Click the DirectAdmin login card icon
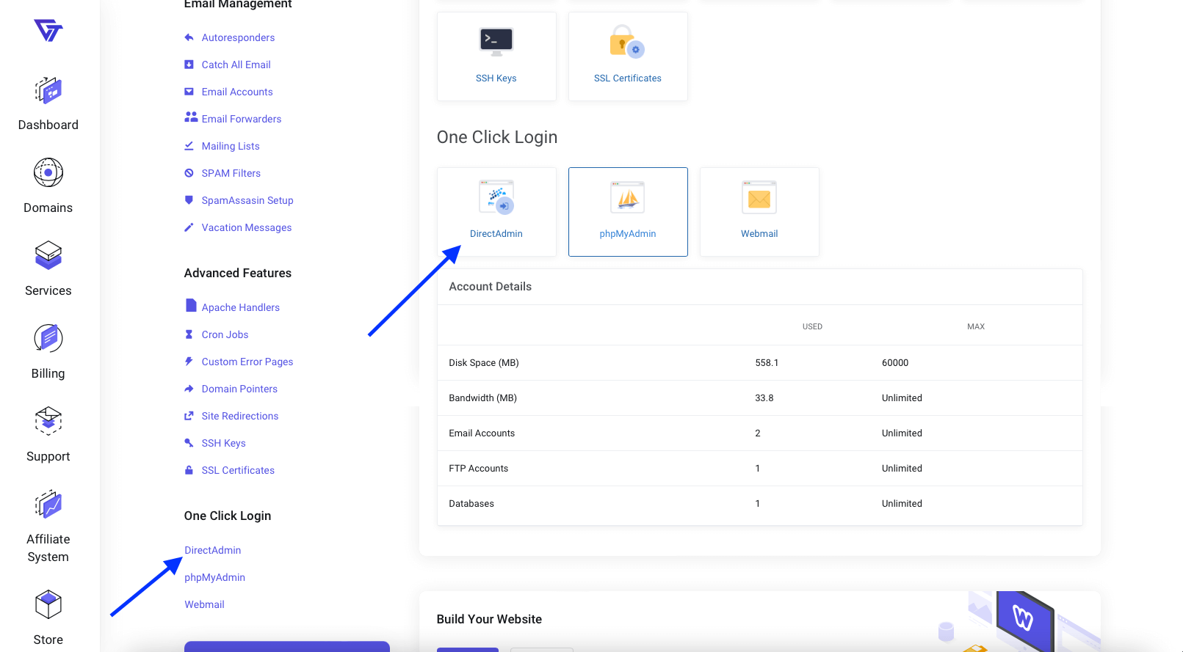 point(496,197)
